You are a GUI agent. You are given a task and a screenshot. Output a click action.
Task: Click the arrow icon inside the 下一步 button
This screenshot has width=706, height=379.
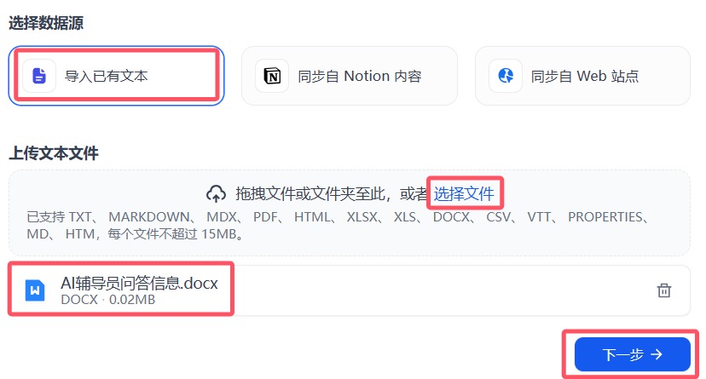(657, 354)
